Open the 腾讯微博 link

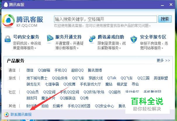tap(95, 70)
